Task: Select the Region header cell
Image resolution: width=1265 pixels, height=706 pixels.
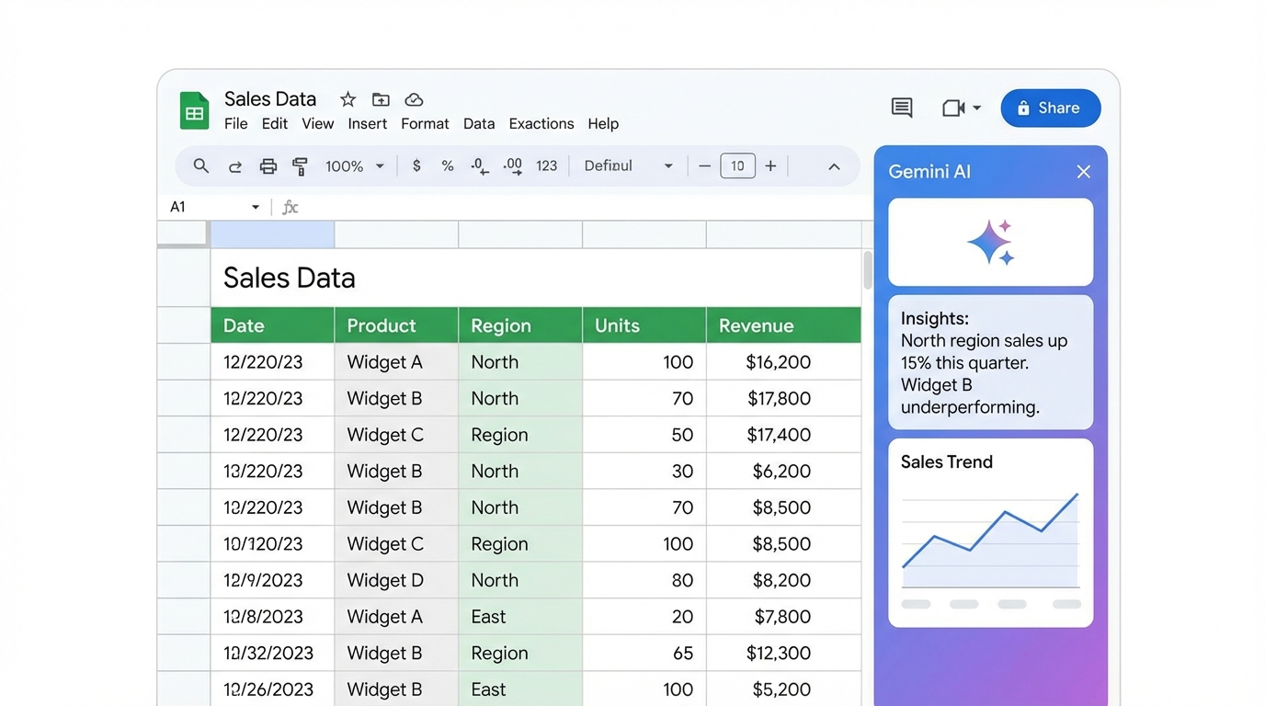Action: point(520,325)
